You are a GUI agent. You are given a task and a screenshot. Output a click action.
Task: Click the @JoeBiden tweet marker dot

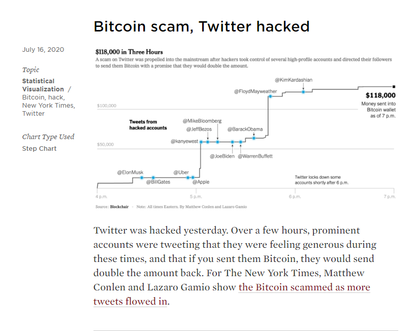233,142
